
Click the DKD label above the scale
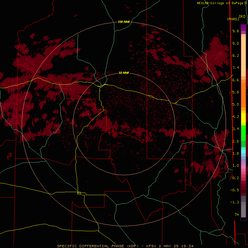coord(242,17)
